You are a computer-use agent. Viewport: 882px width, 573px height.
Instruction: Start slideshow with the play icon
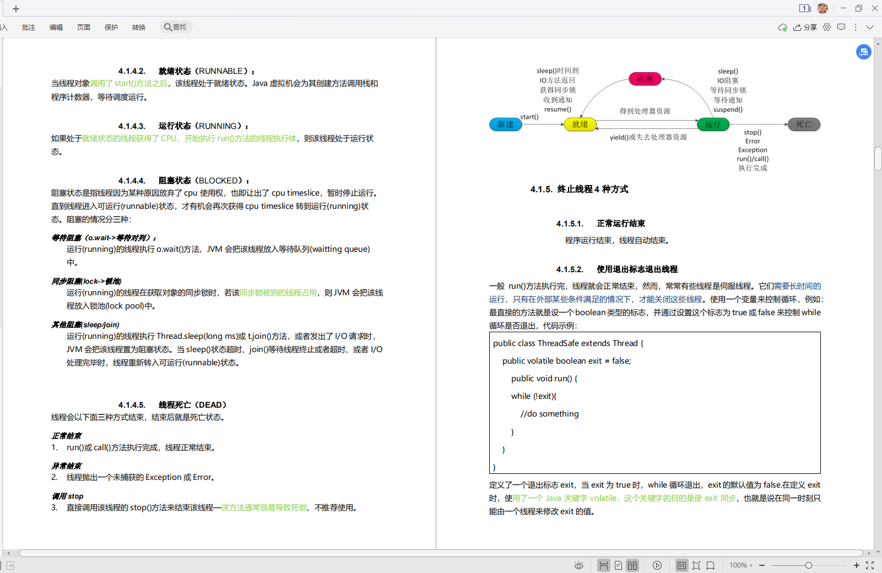[x=657, y=565]
